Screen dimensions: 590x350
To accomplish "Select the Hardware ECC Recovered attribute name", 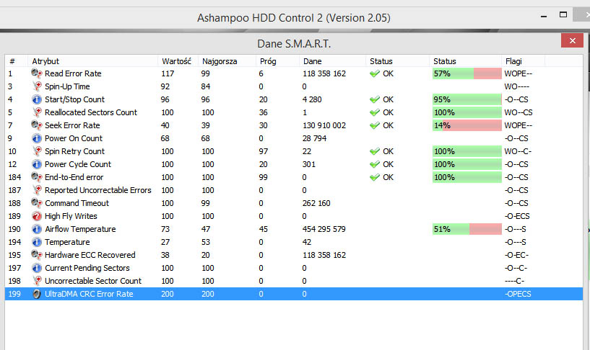I will click(x=90, y=255).
